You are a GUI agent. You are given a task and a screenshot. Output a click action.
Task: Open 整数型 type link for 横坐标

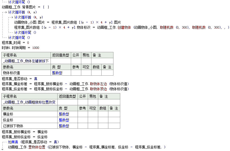[64, 114]
